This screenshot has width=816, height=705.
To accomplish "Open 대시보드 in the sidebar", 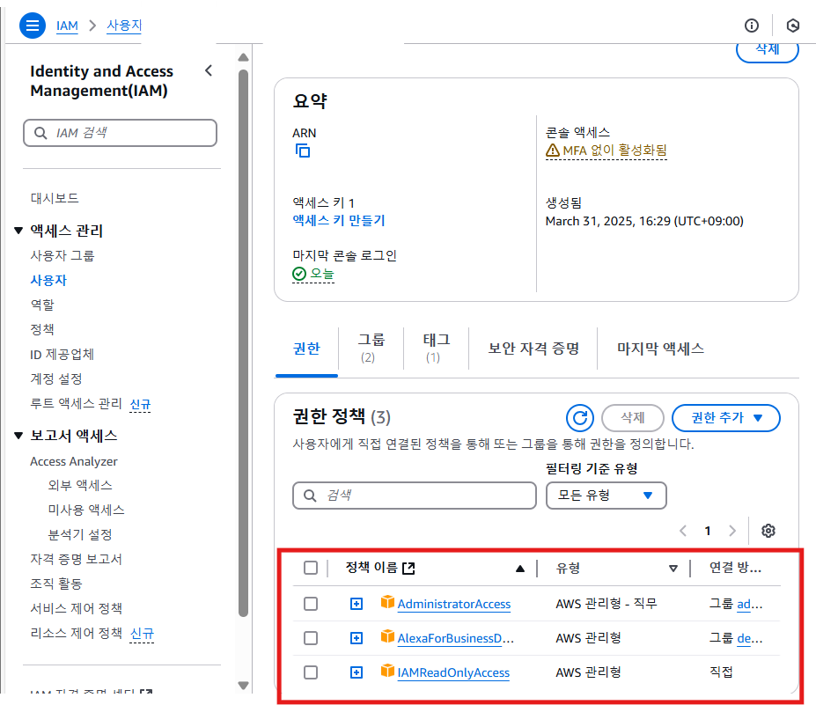I will tap(55, 198).
